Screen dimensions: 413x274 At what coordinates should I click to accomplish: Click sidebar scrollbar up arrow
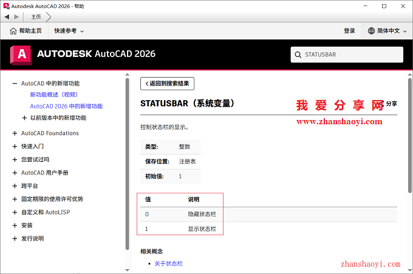(x=127, y=75)
